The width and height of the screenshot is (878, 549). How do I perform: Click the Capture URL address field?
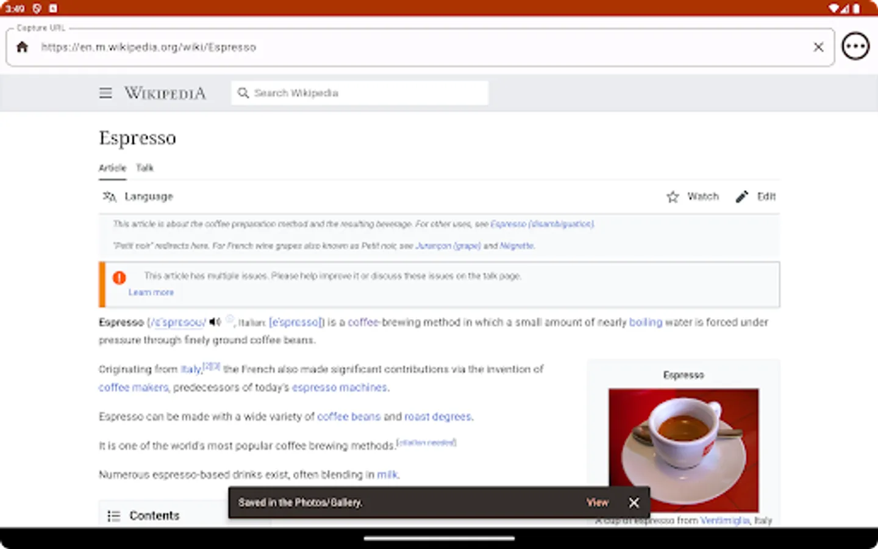(x=421, y=47)
